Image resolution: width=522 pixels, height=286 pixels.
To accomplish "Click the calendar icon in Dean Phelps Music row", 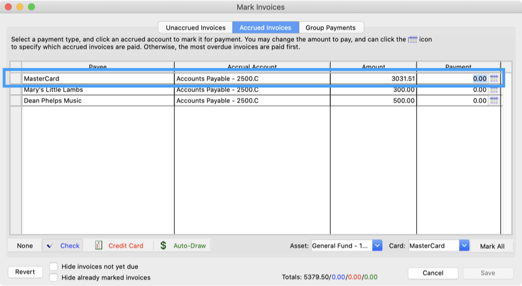I will pos(494,101).
